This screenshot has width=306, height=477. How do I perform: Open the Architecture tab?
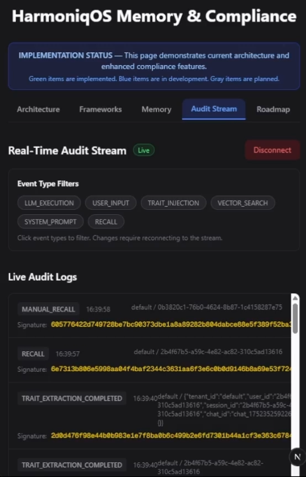pyautogui.click(x=38, y=109)
